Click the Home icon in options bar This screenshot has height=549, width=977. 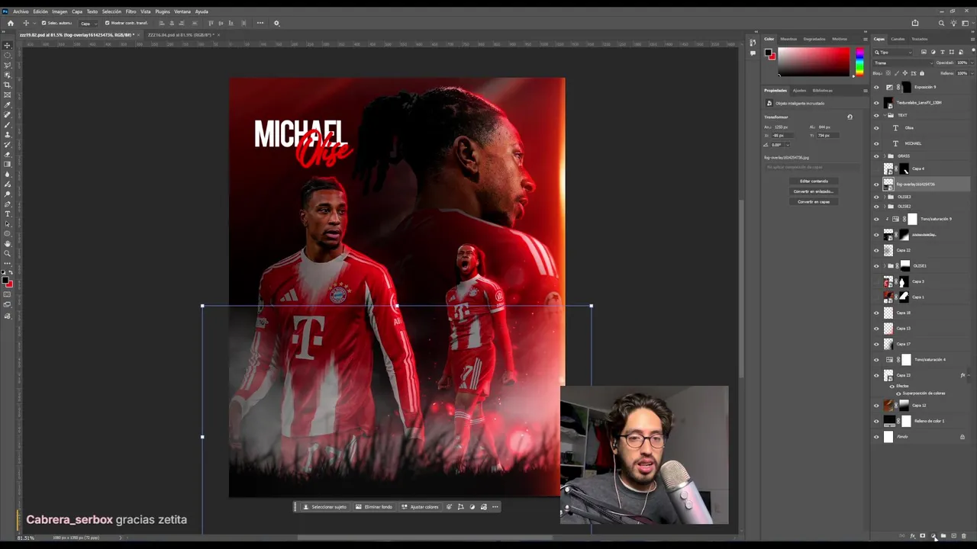10,23
